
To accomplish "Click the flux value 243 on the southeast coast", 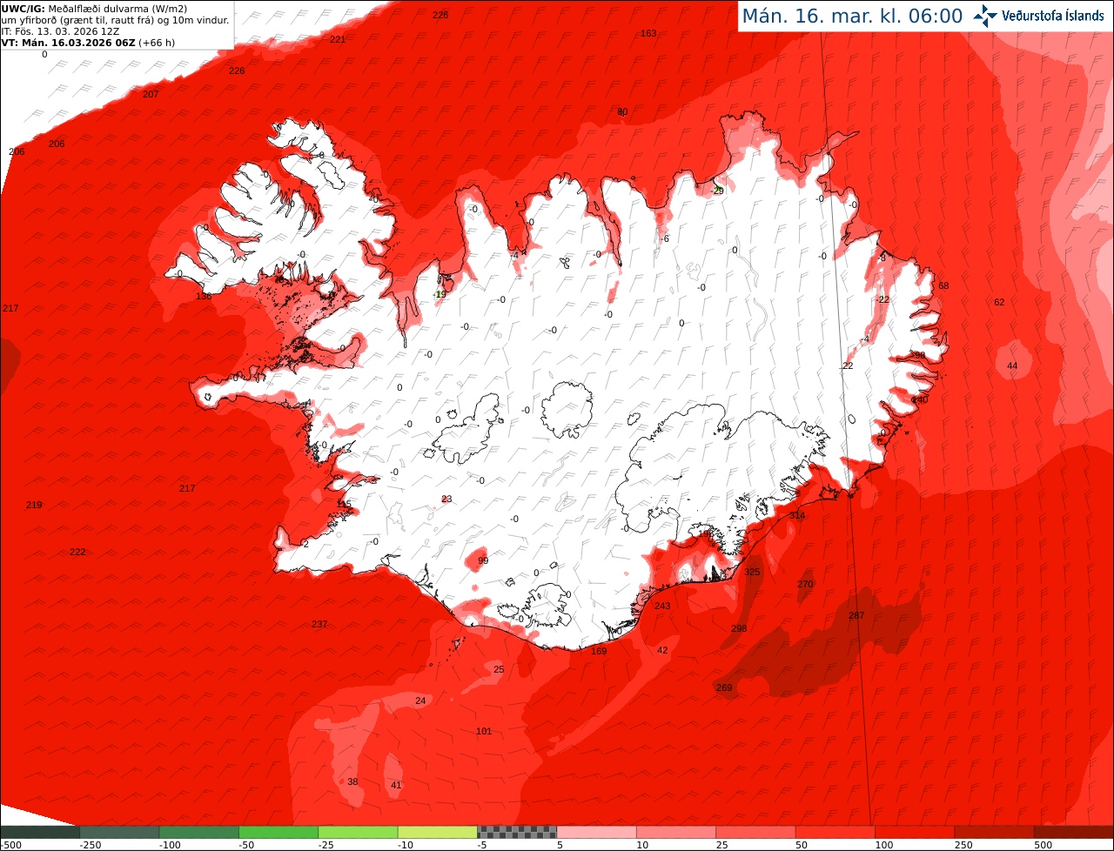I will [x=662, y=606].
